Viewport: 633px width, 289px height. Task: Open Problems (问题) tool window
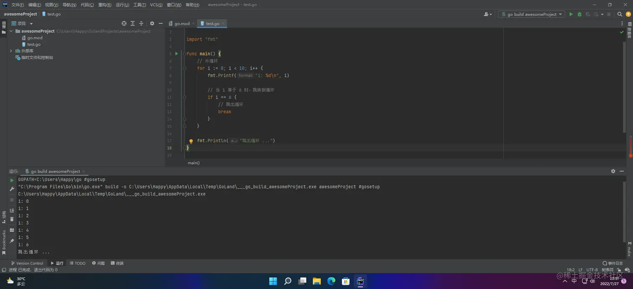[x=98, y=263]
